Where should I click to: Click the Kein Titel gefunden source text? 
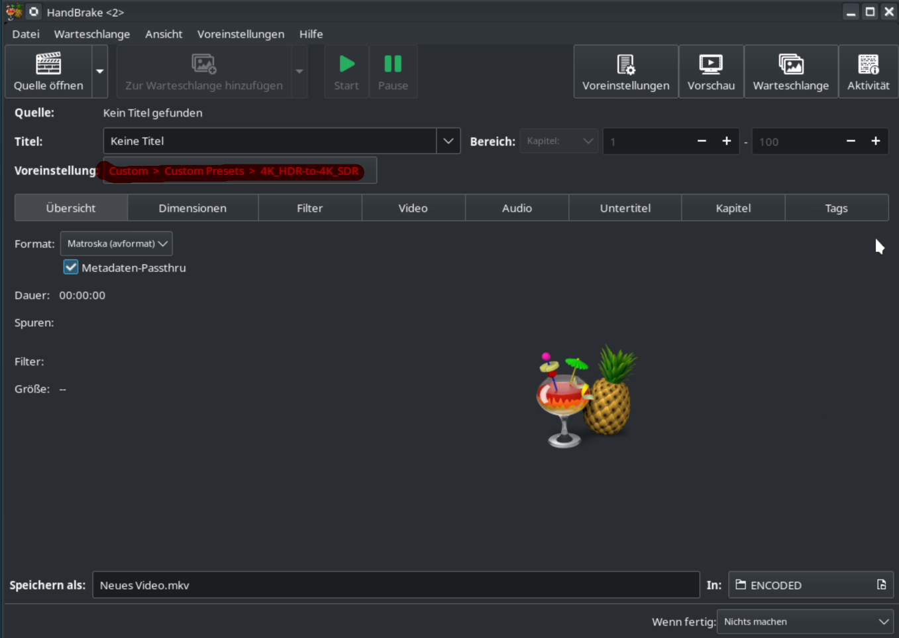click(153, 113)
